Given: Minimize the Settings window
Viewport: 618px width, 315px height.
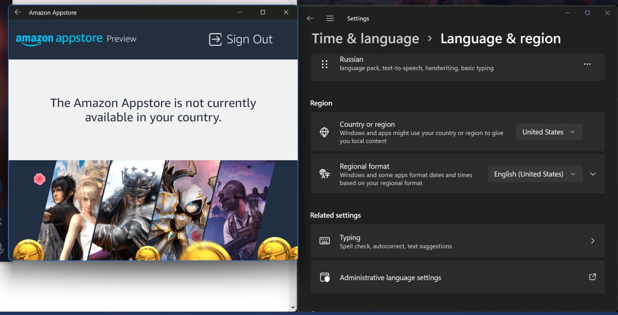Looking at the screenshot, I should (567, 13).
